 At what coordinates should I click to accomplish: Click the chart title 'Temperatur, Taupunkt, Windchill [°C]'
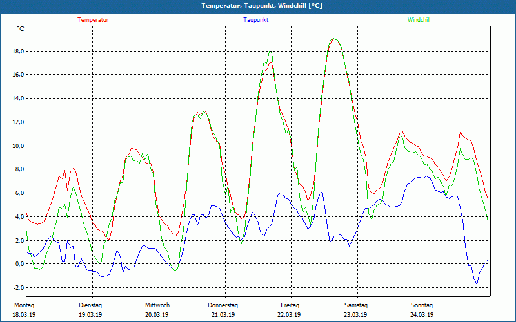pyautogui.click(x=262, y=6)
